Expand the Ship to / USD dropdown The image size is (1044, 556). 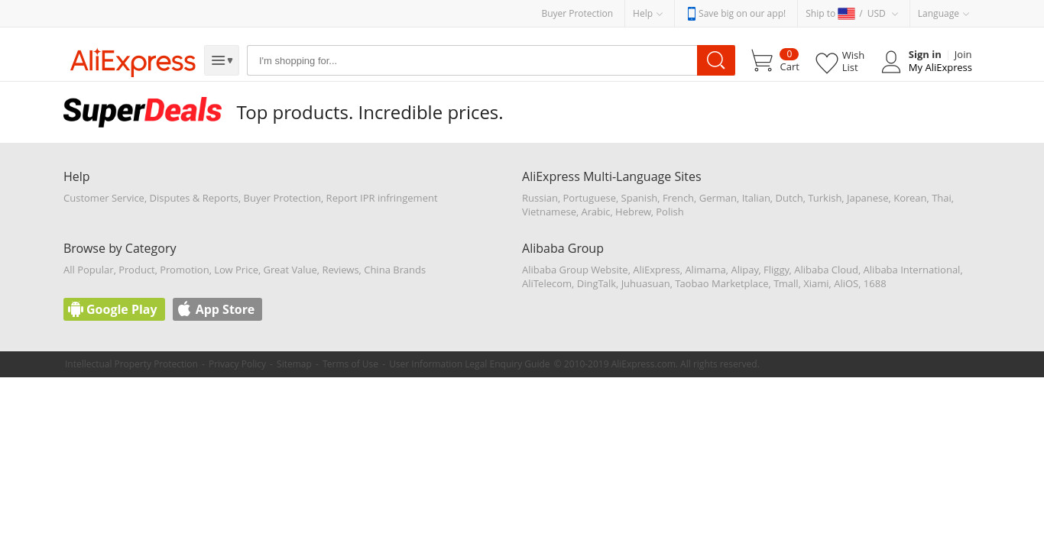click(852, 13)
